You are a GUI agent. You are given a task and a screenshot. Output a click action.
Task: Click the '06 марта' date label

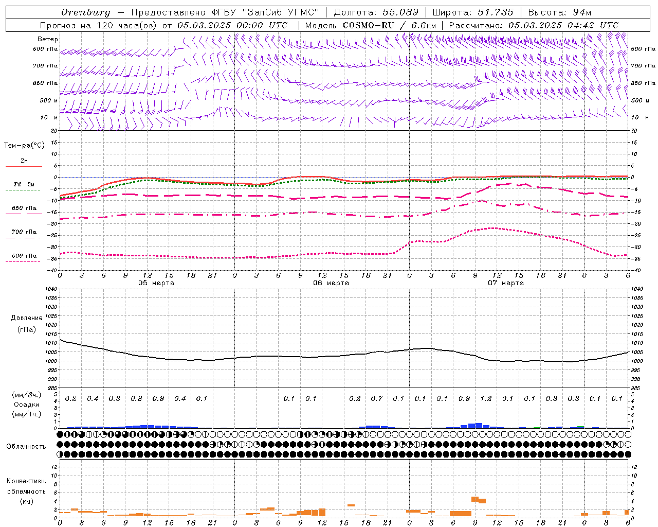click(x=331, y=283)
